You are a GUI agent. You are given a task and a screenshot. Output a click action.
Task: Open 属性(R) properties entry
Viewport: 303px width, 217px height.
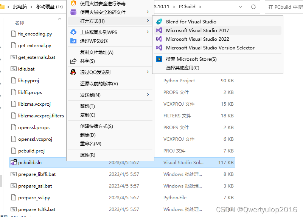pyautogui.click(x=87, y=155)
